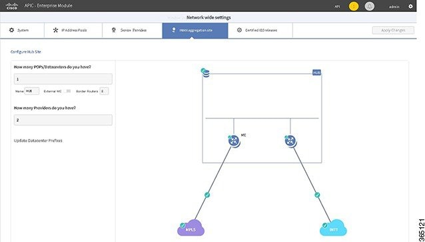Click the Service Providers tab icon
The image size is (425, 242).
(114, 30)
